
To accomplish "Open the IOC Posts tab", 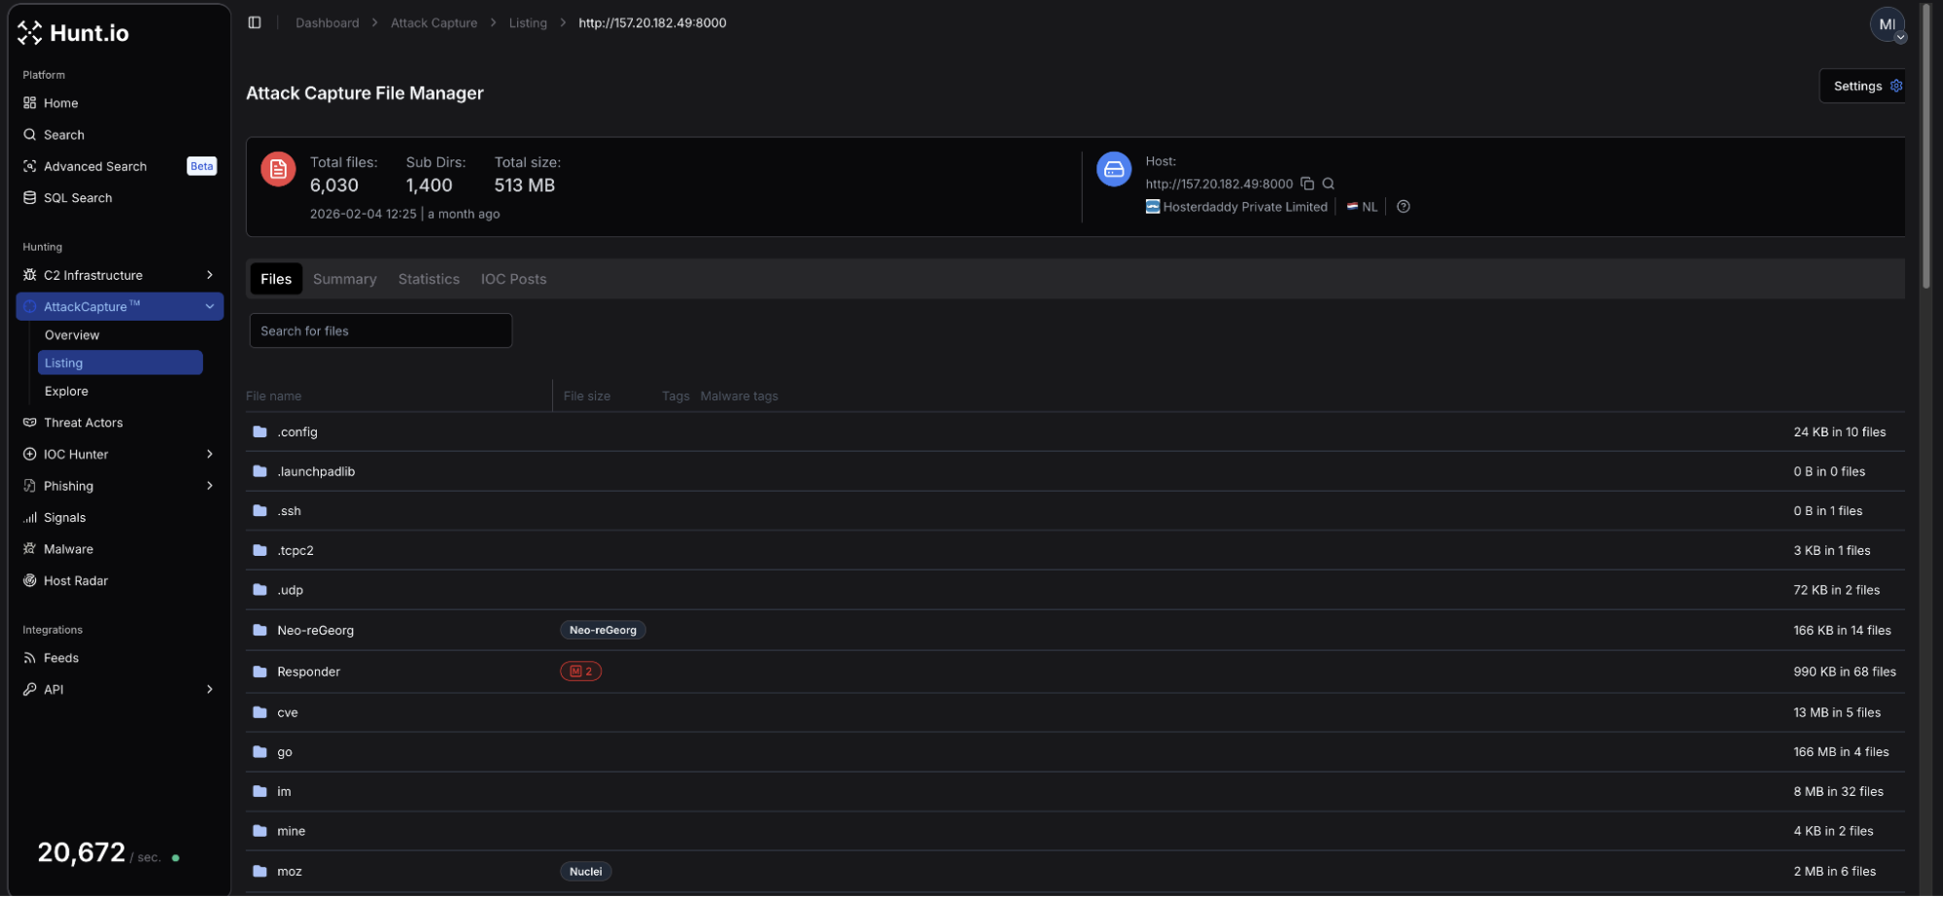I will click(x=513, y=279).
